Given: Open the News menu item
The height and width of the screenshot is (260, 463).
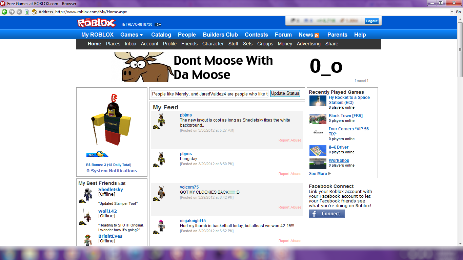Looking at the screenshot, I should click(306, 35).
